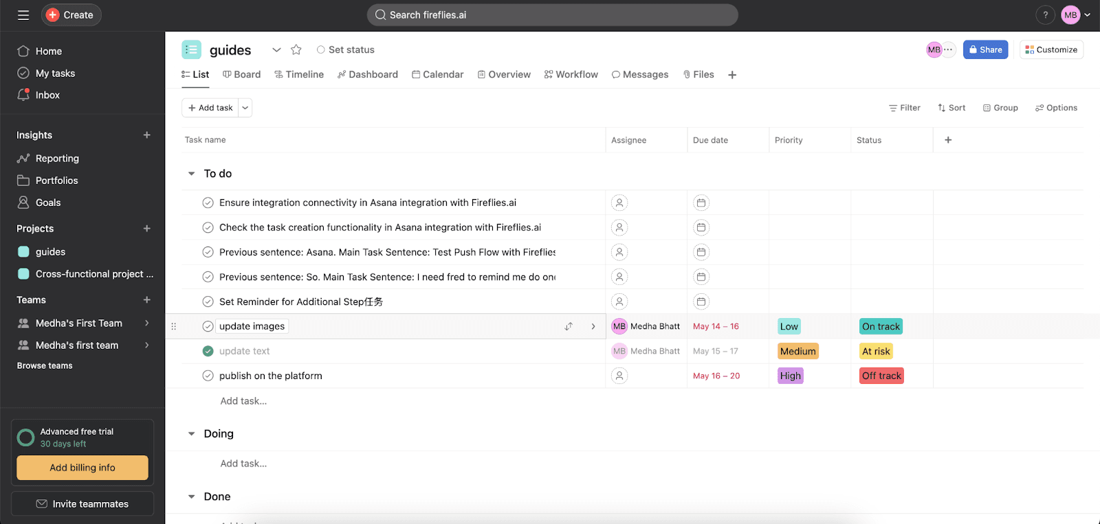1100x524 pixels.
Task: Open due date calendar for Ensure integration connectivity task
Action: 701,203
